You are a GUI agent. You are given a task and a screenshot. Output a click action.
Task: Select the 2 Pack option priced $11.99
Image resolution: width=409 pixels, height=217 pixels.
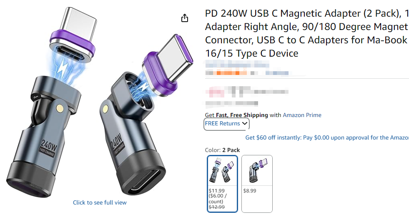point(222,184)
